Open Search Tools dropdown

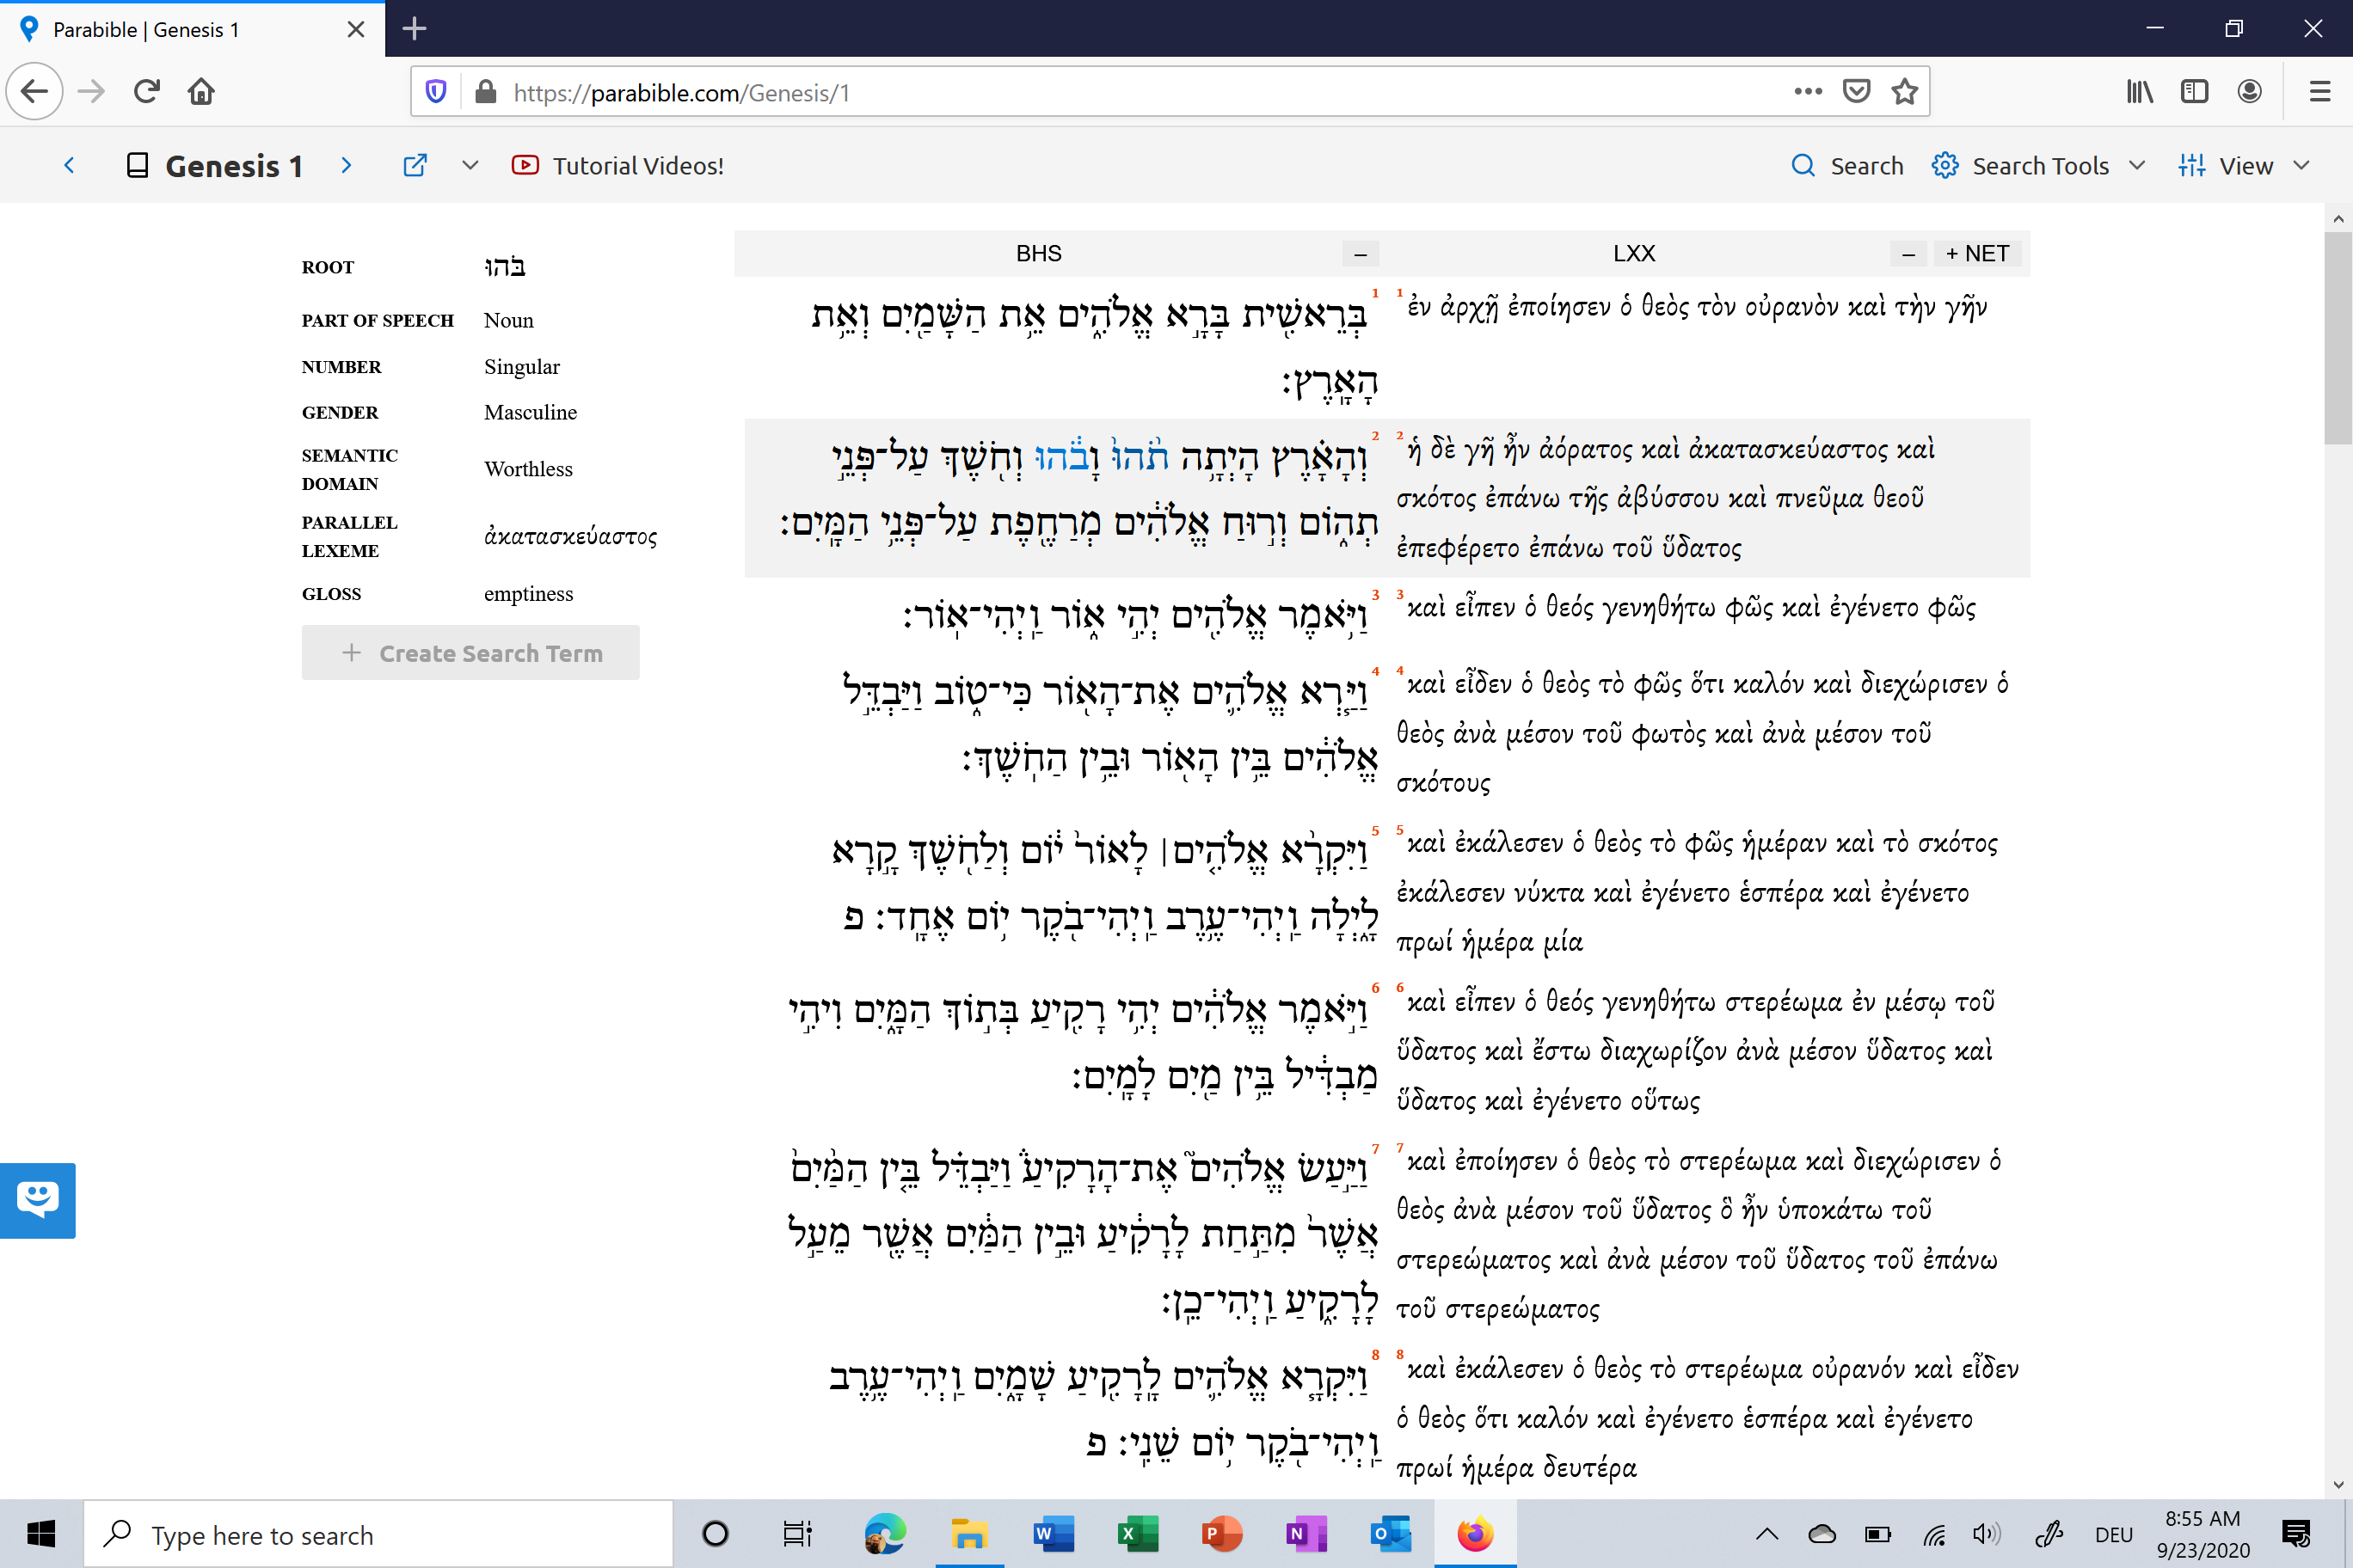tap(2038, 165)
